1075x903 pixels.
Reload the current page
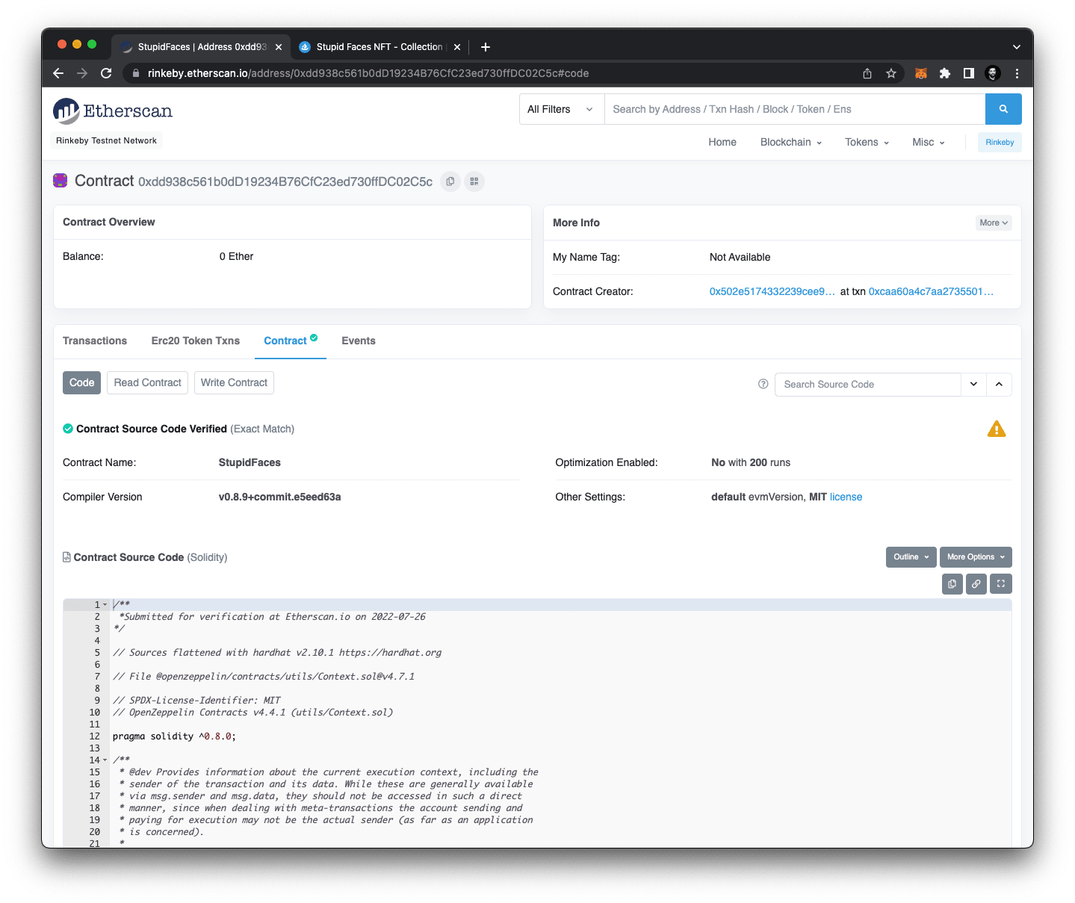pos(106,73)
